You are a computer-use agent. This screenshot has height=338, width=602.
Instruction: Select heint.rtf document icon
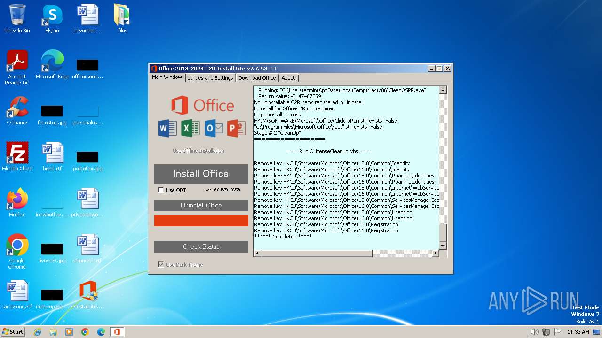pyautogui.click(x=52, y=157)
